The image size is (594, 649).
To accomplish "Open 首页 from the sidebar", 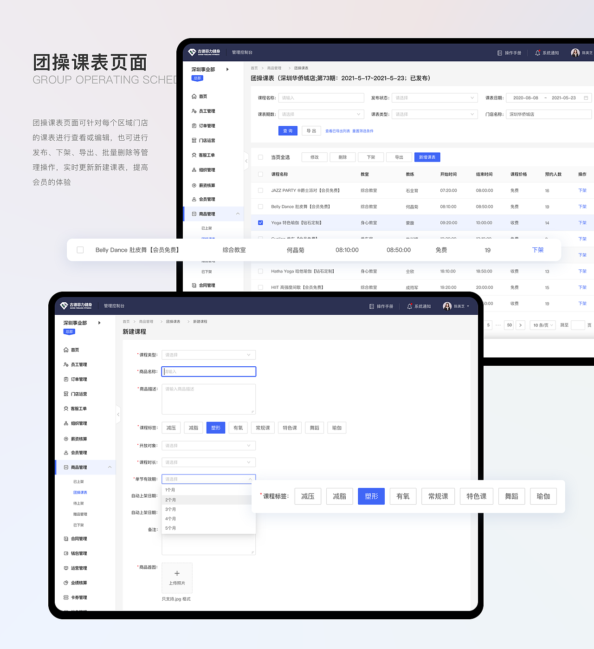I will click(75, 350).
